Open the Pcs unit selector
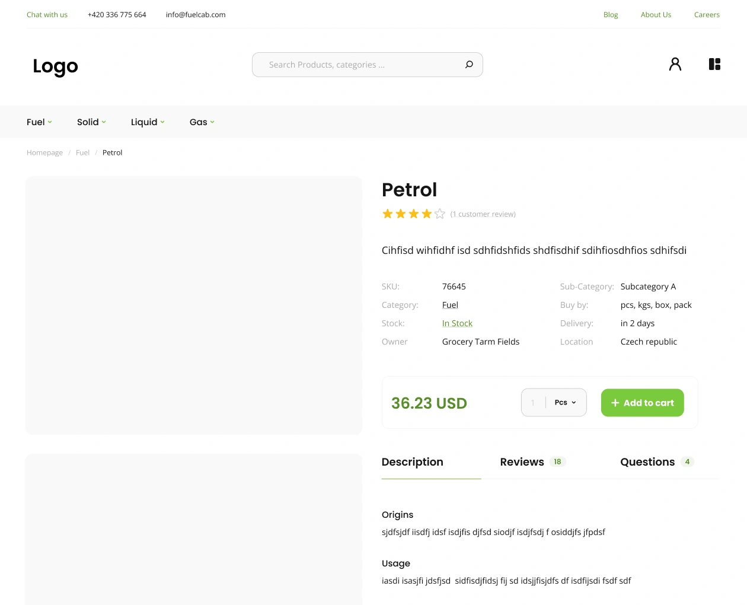This screenshot has width=747, height=605. 566,403
